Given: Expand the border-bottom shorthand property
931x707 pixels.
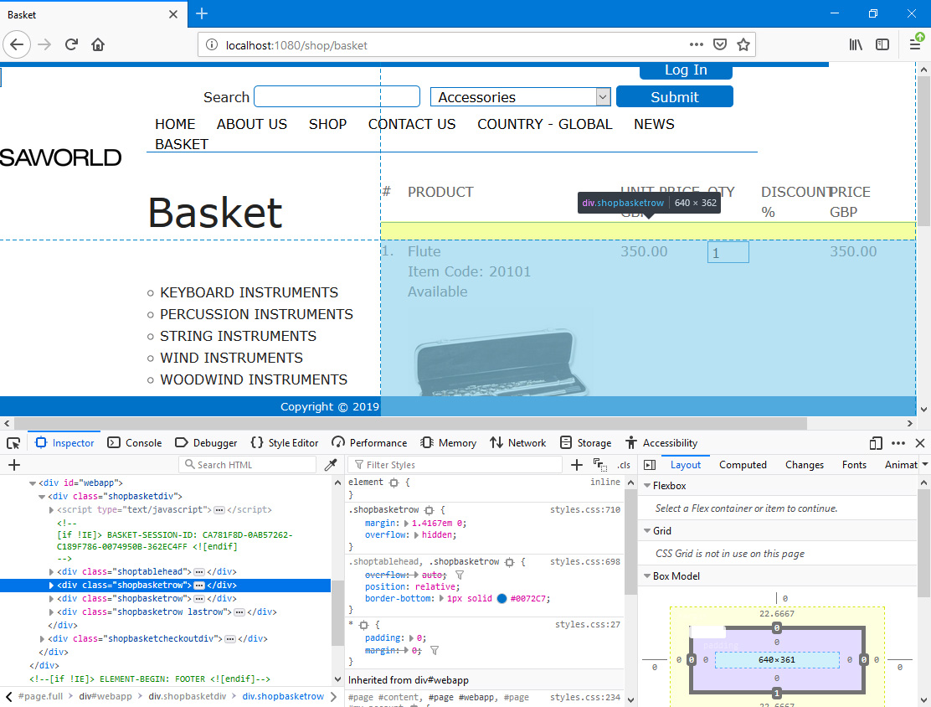Looking at the screenshot, I should pyautogui.click(x=442, y=599).
